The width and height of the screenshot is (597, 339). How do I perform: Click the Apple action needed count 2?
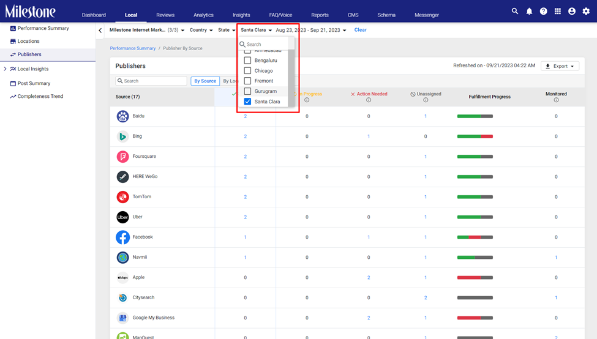369,277
